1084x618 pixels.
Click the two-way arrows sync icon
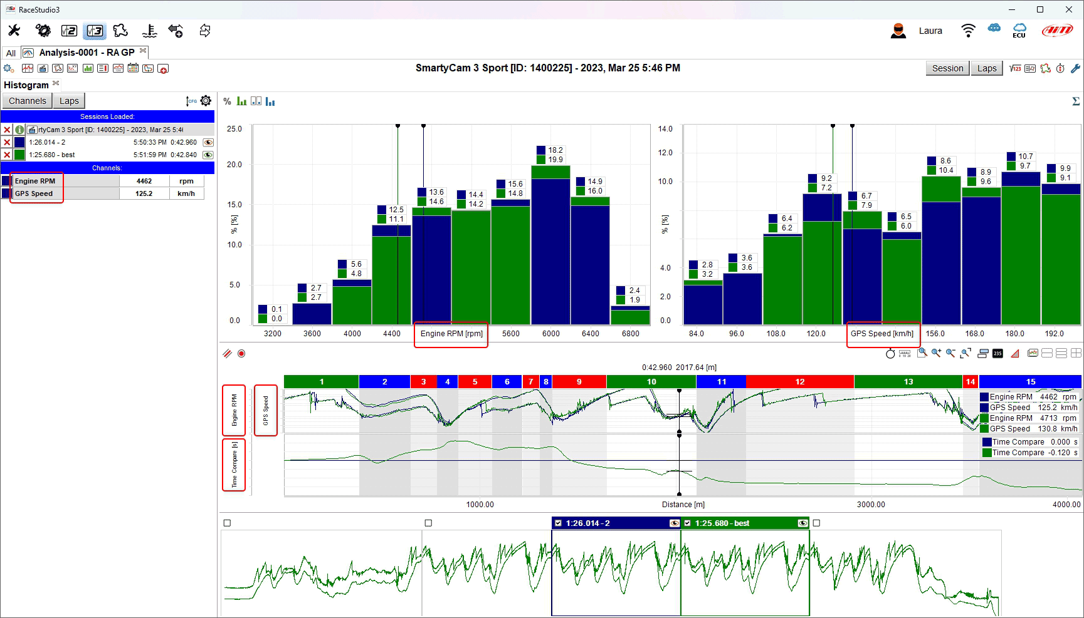204,31
